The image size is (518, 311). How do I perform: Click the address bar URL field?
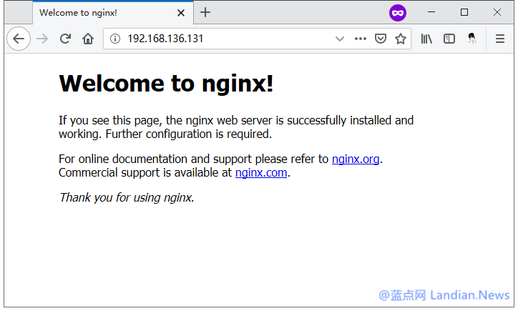[222, 39]
